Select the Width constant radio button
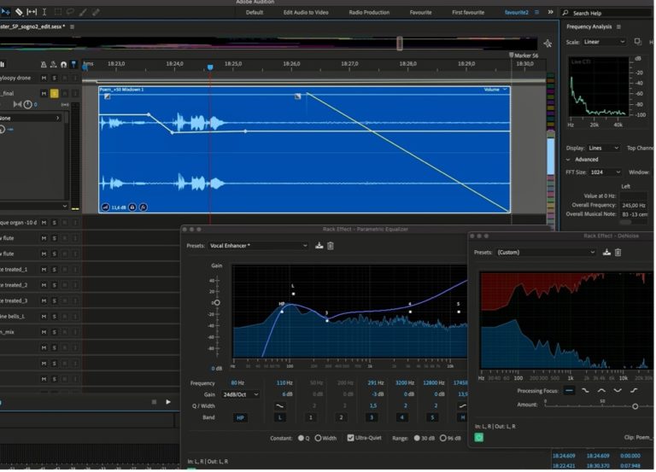This screenshot has width=656, height=472. (x=318, y=438)
